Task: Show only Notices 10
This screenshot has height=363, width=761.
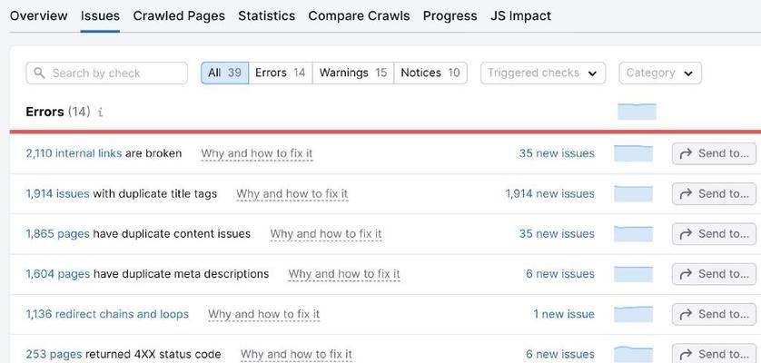Action: (x=430, y=73)
